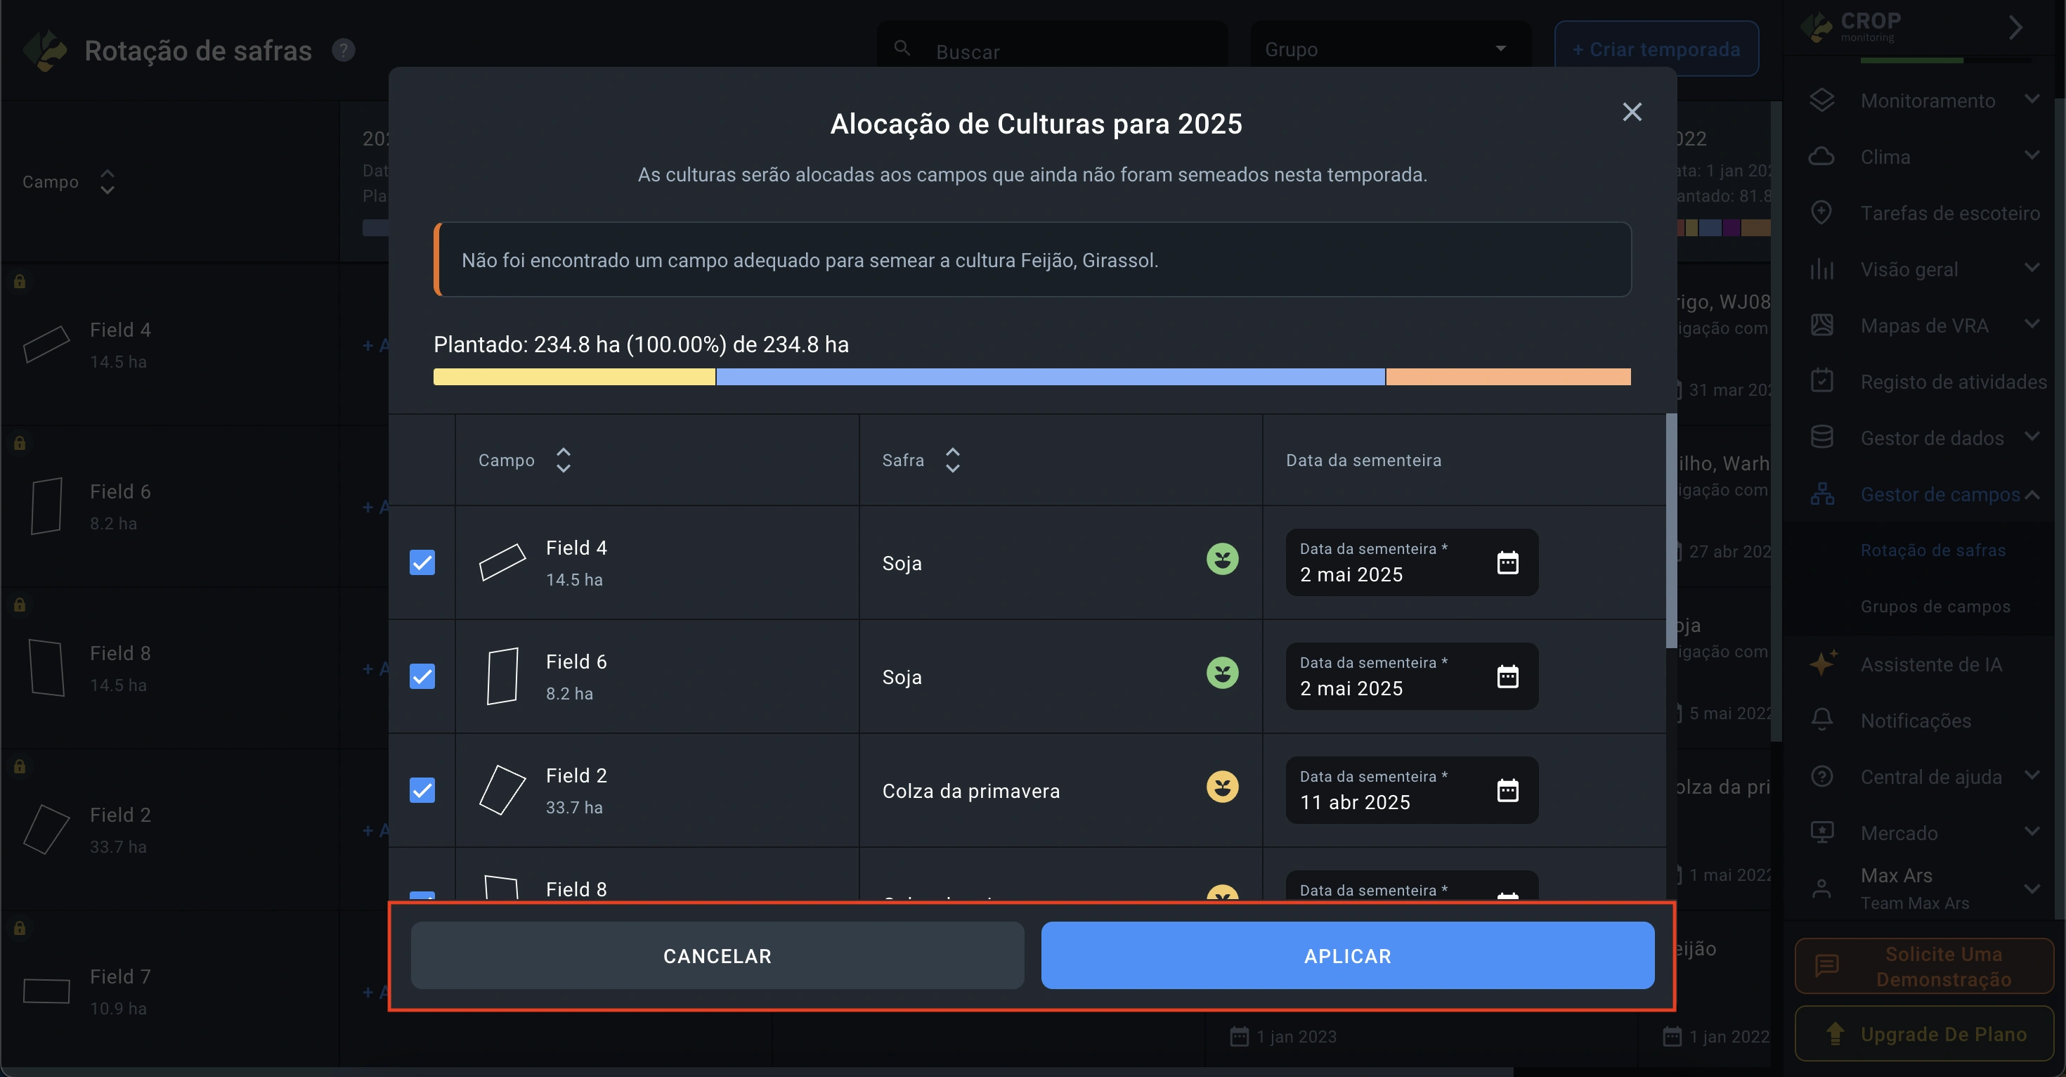The width and height of the screenshot is (2066, 1077).
Task: Open calendar icon for Field 4 sowing date
Action: tap(1507, 562)
